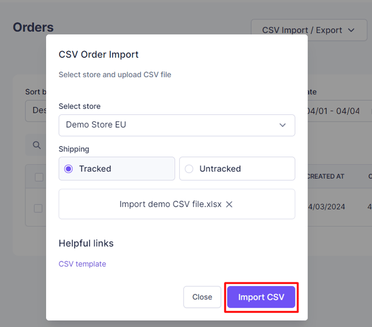Viewport: 372px width, 327px height.
Task: Sort by the CREATED AT column header
Action: point(325,177)
